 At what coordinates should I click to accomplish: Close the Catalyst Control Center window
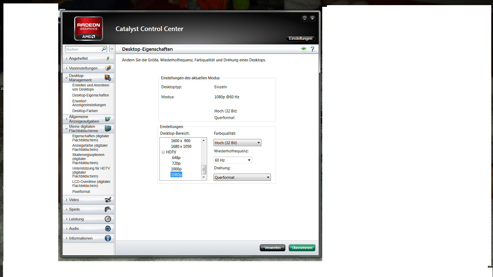(x=312, y=18)
